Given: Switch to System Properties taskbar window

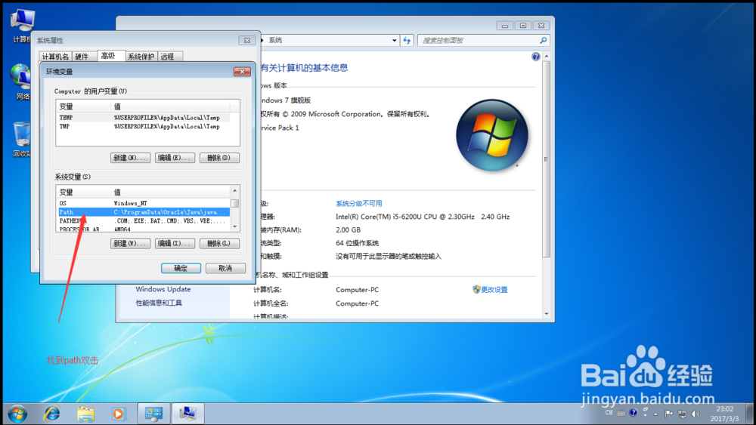Looking at the screenshot, I should (187, 414).
